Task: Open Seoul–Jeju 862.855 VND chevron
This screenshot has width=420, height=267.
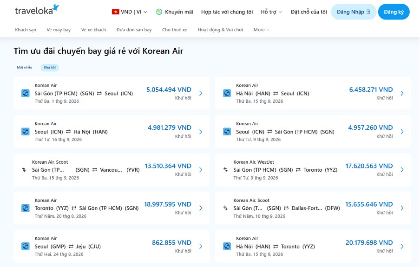Action: pos(201,247)
